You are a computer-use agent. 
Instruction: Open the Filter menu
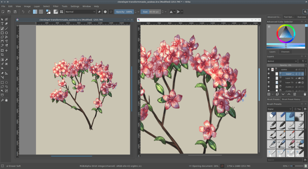click(x=56, y=6)
